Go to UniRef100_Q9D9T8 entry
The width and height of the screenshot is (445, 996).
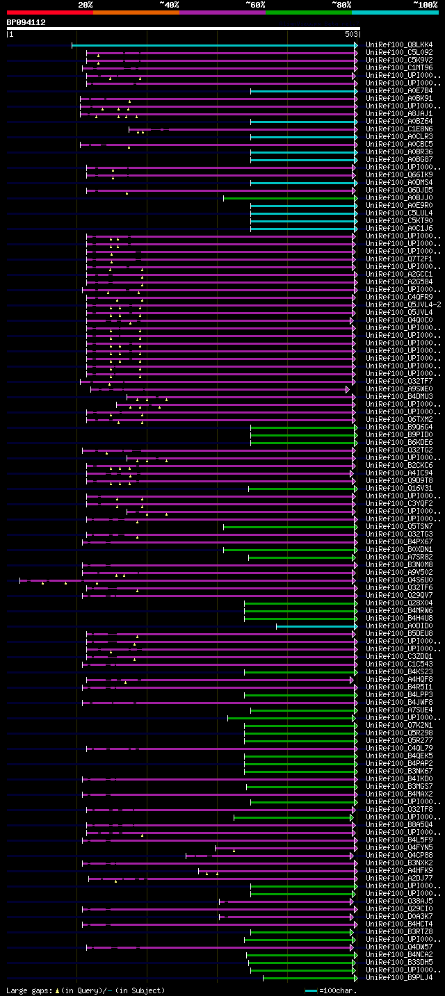click(x=400, y=481)
